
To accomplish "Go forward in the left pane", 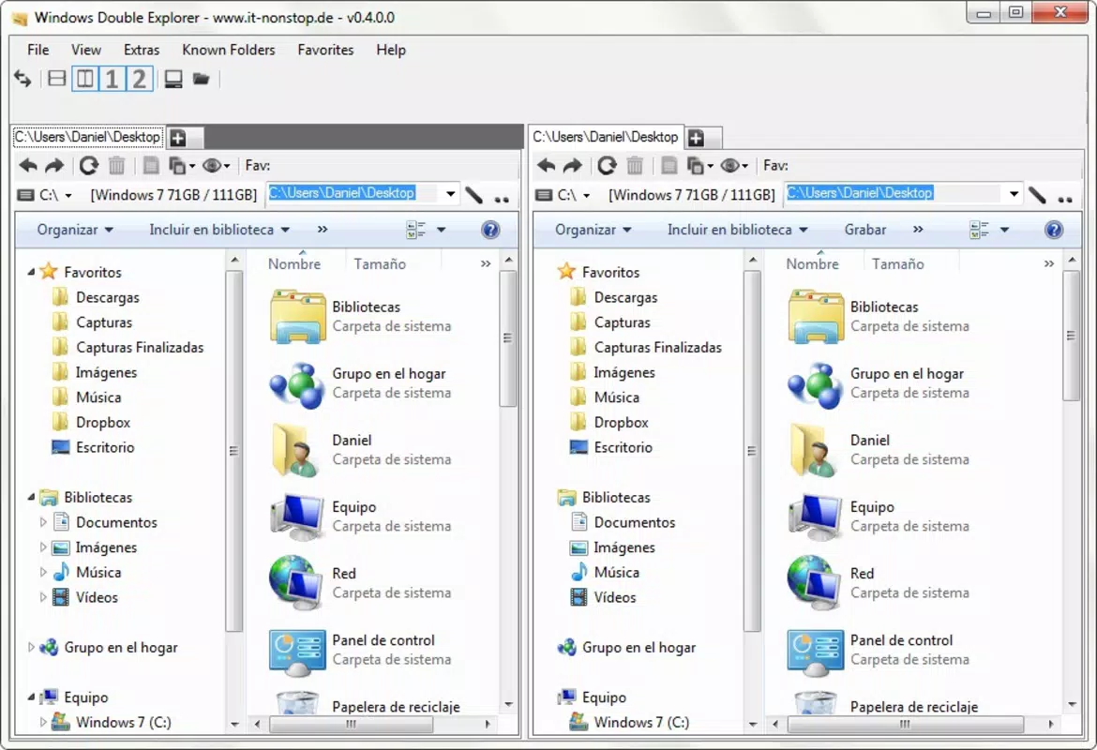I will click(54, 166).
